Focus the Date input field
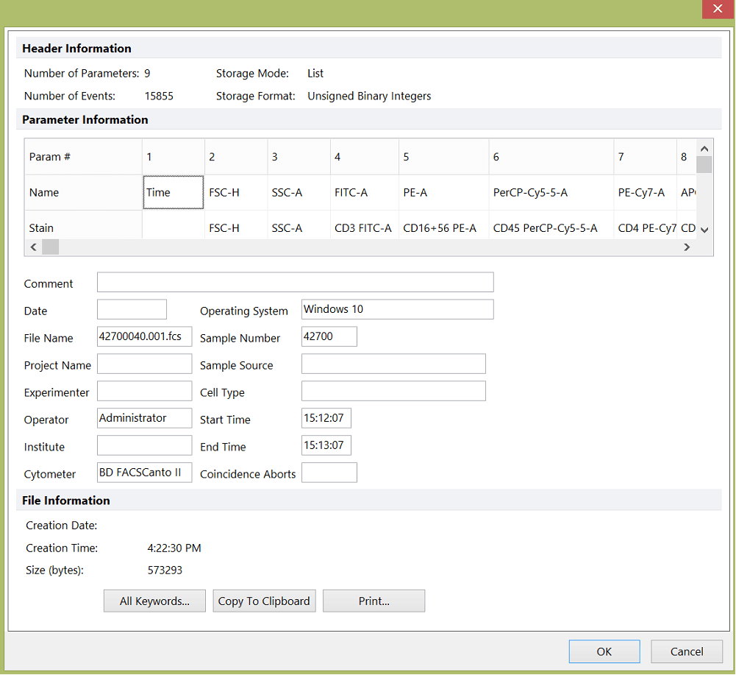Screen dimensions: 736x675 click(x=132, y=310)
